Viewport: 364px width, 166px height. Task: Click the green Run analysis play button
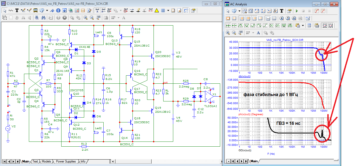coord(297,11)
